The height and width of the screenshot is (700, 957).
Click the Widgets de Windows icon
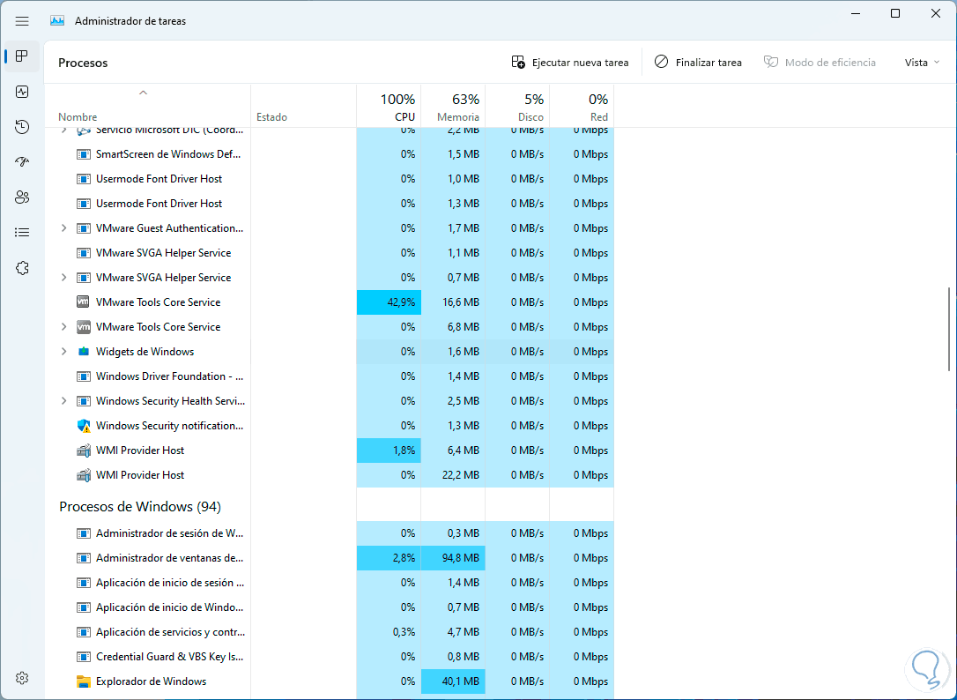(84, 352)
